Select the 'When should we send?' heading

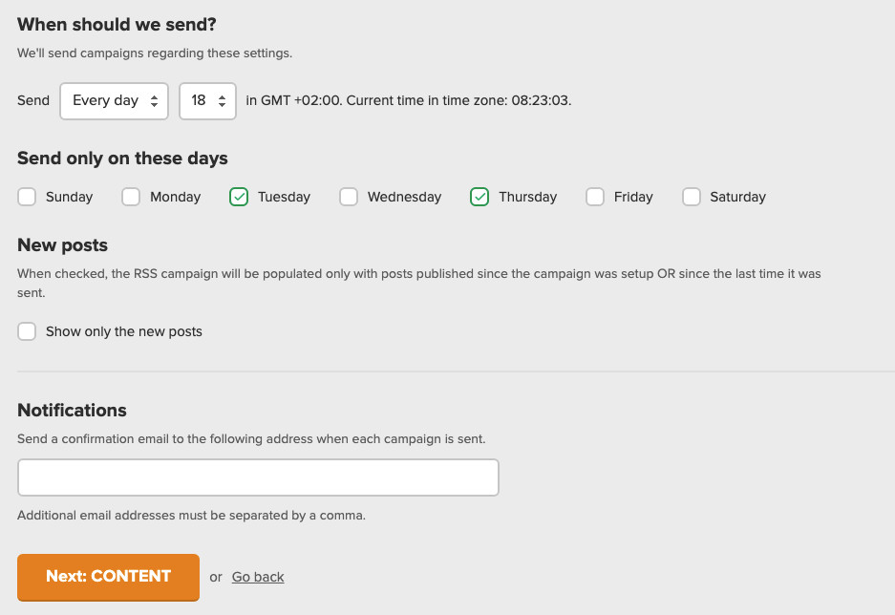tap(116, 24)
